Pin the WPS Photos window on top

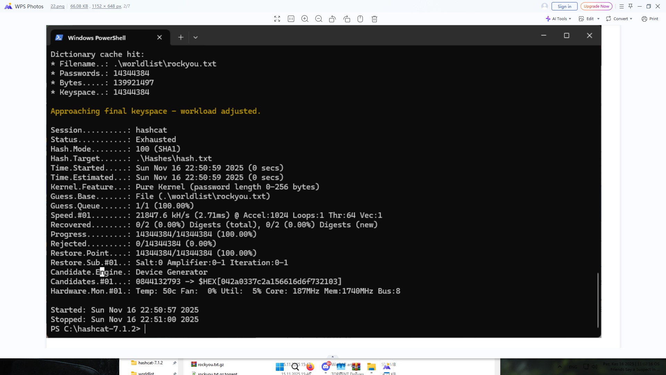click(631, 6)
